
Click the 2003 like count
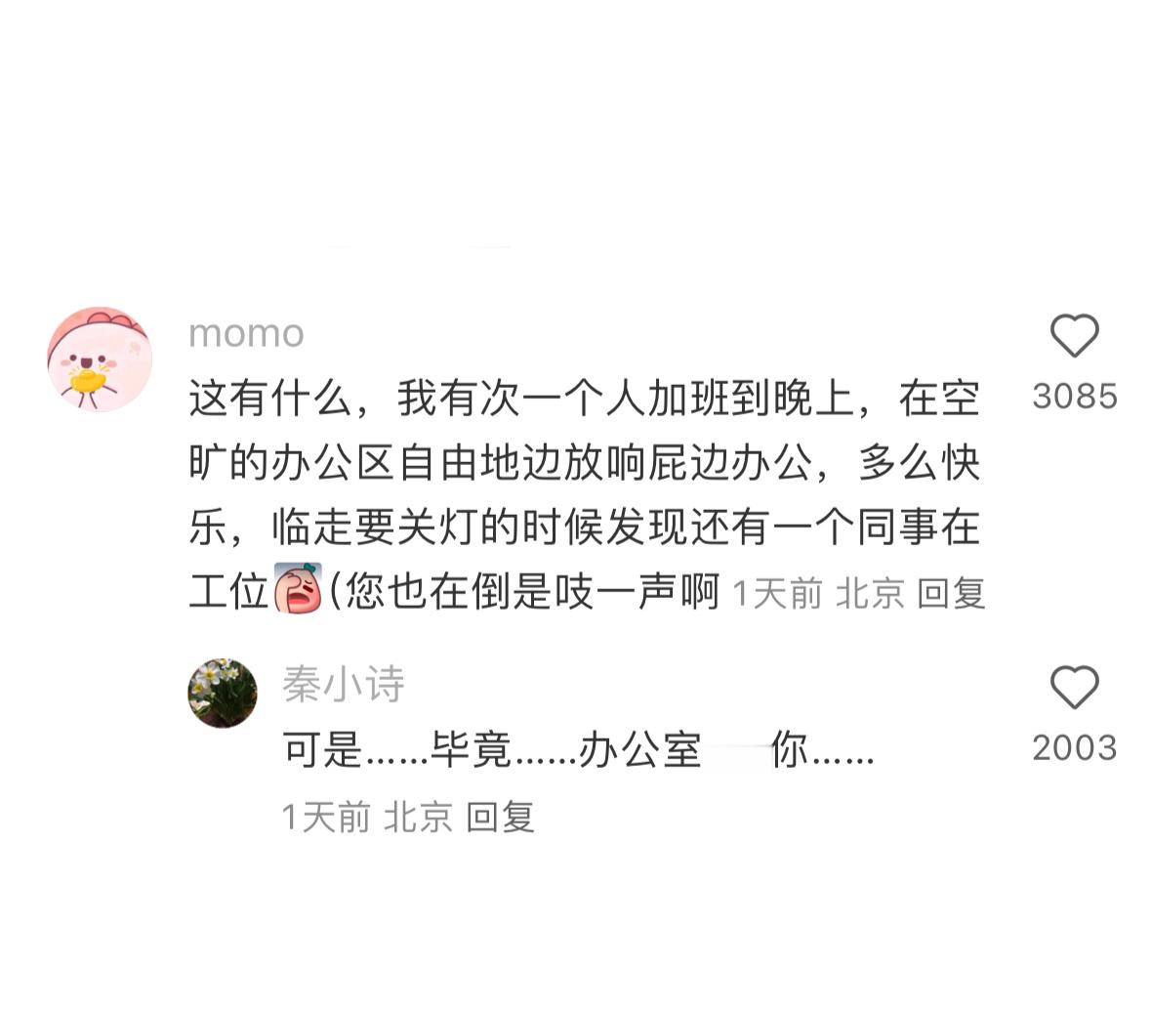pyautogui.click(x=1075, y=748)
